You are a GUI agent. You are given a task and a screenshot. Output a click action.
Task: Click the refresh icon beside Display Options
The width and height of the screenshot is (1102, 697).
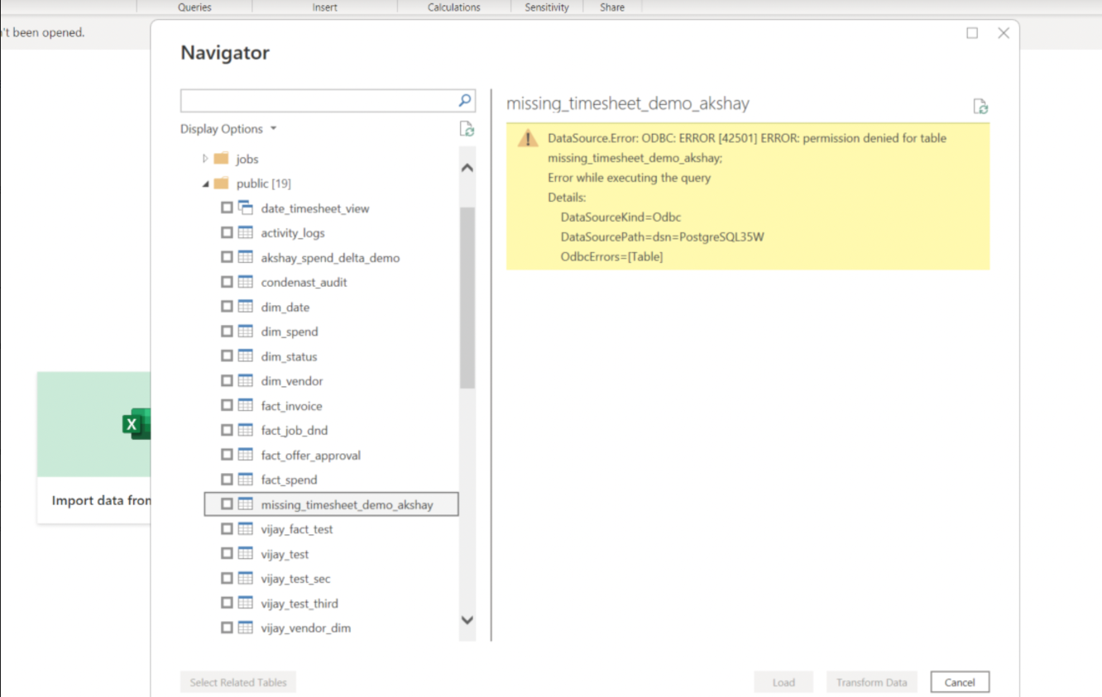(x=467, y=129)
